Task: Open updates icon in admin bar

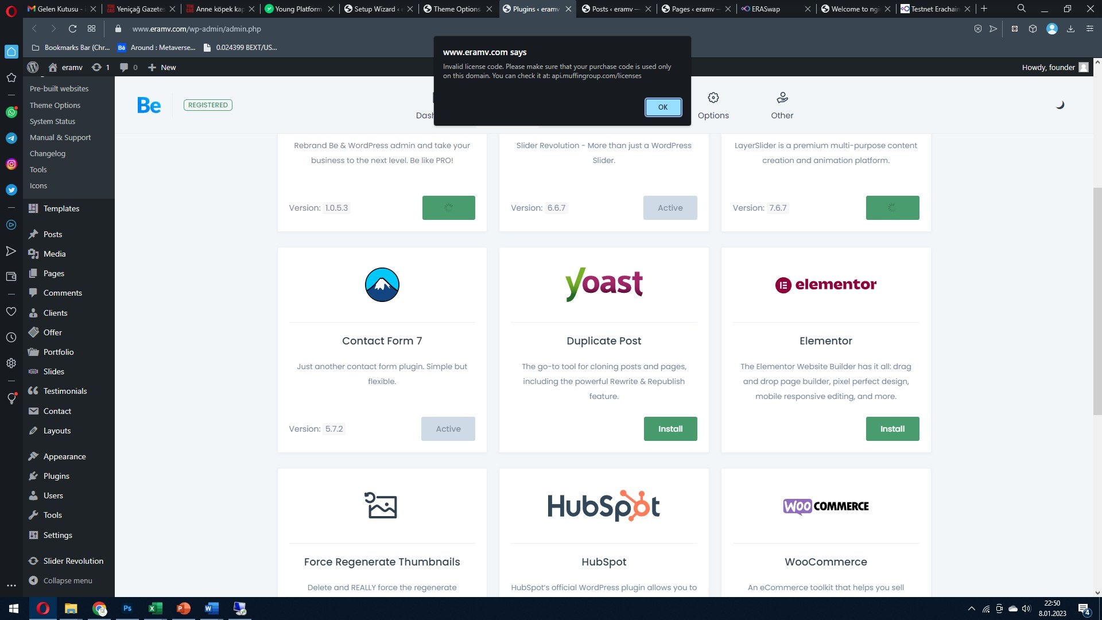Action: coord(100,67)
